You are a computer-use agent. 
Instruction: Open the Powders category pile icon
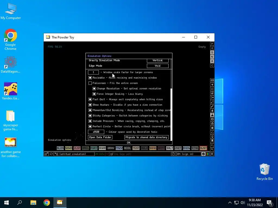[212, 115]
